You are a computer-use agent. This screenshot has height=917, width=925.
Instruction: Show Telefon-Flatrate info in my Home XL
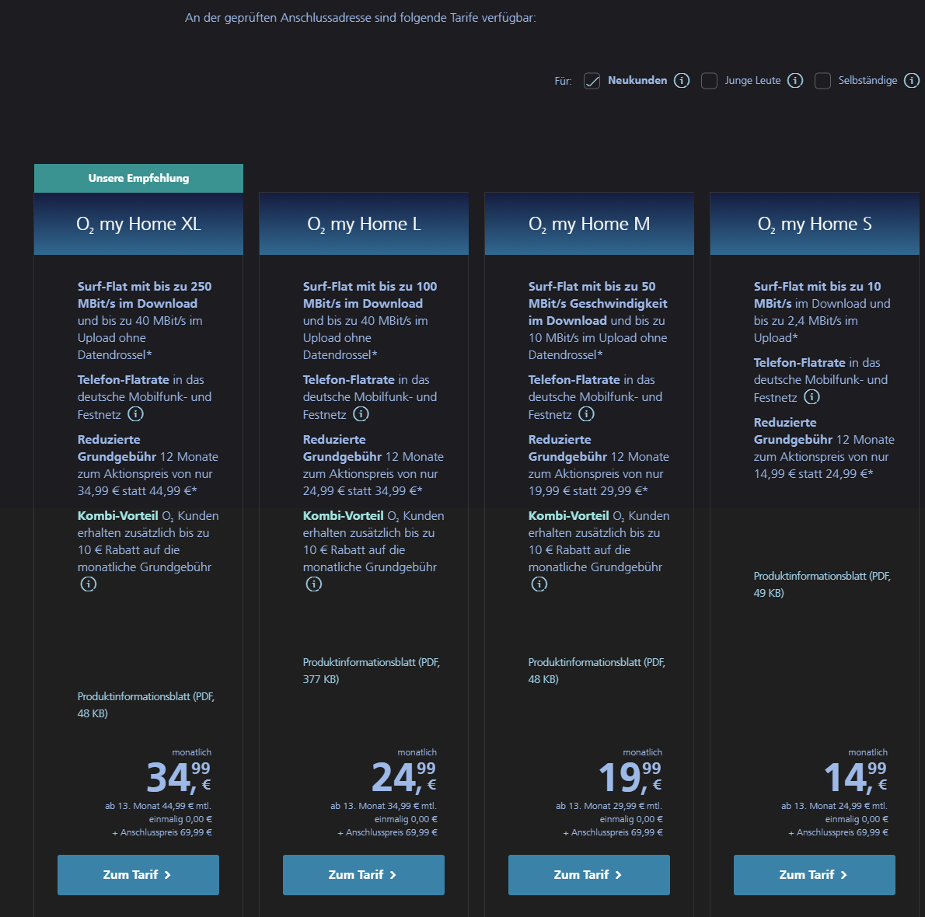pos(136,414)
